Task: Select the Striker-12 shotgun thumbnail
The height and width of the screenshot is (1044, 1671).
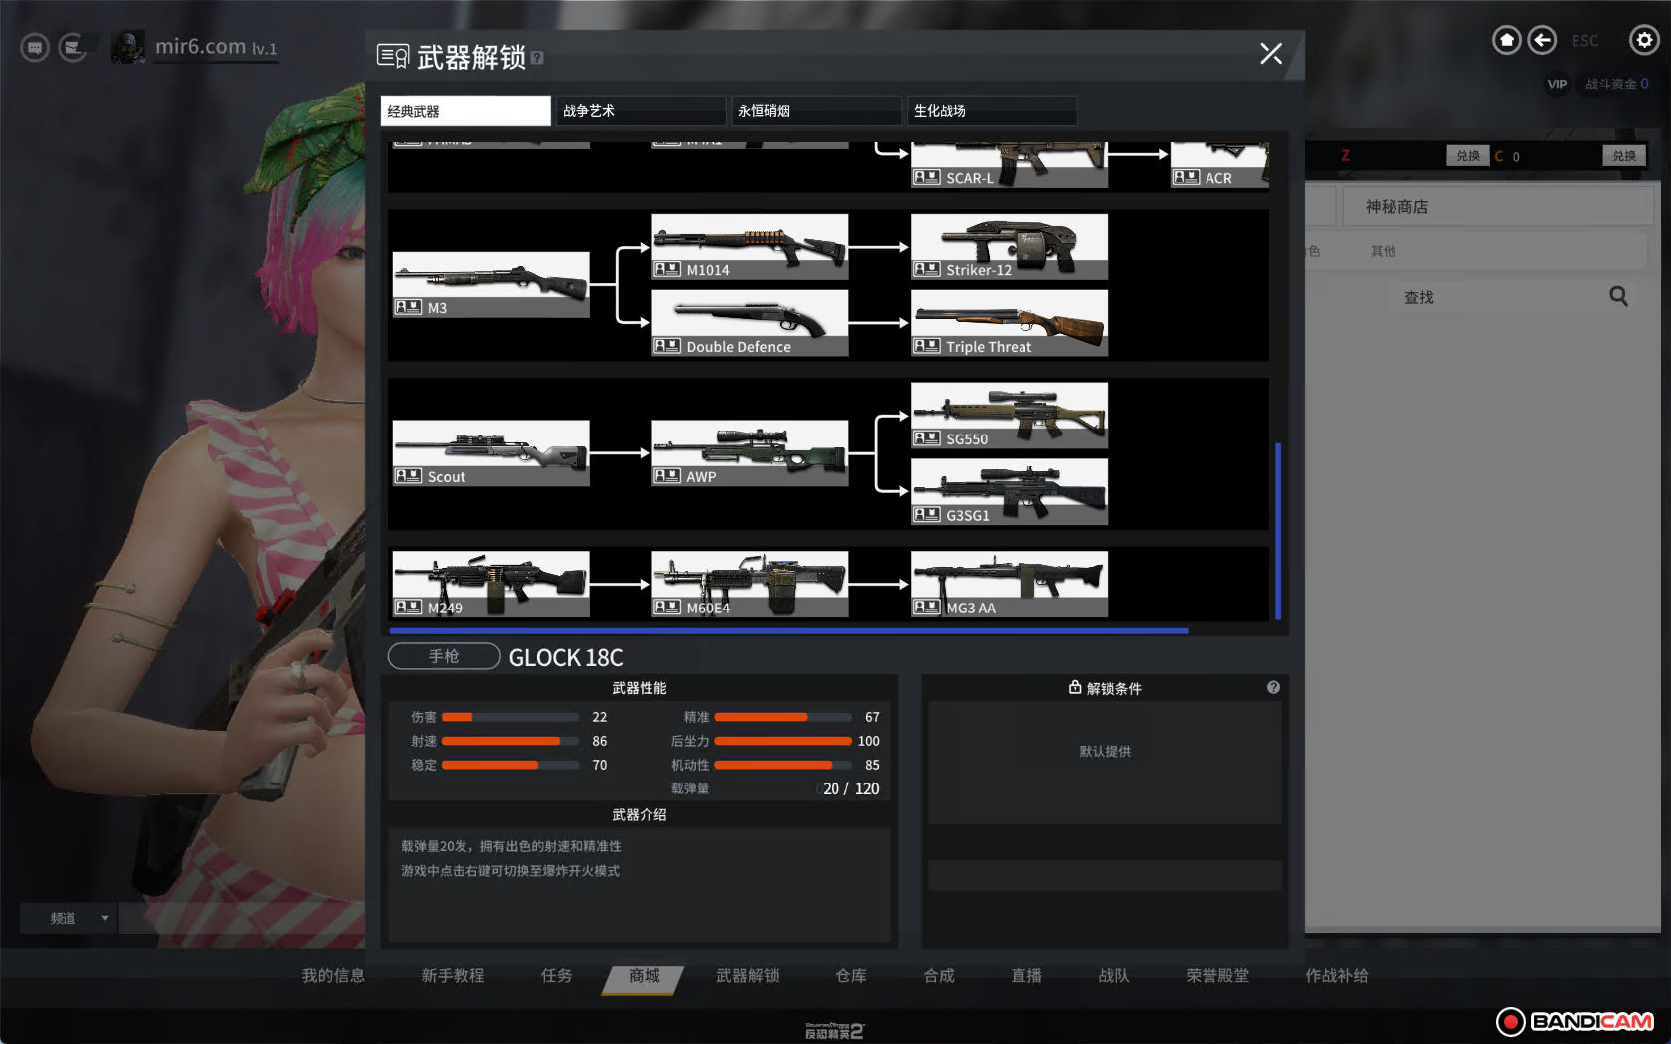Action: click(1009, 247)
